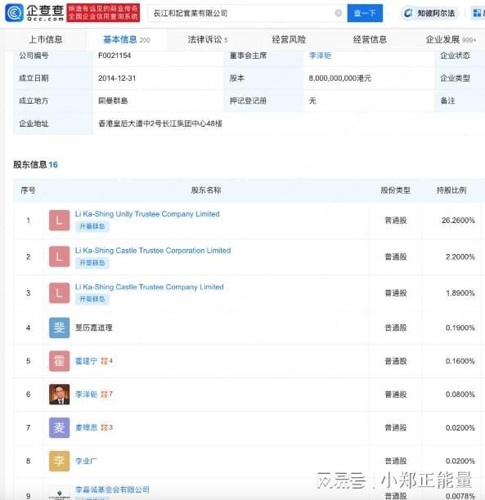
Task: Open the 李泽钜 shareholder link in row 6
Action: [x=86, y=395]
